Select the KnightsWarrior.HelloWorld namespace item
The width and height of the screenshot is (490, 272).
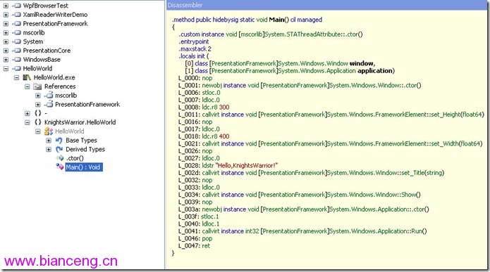[x=80, y=122]
